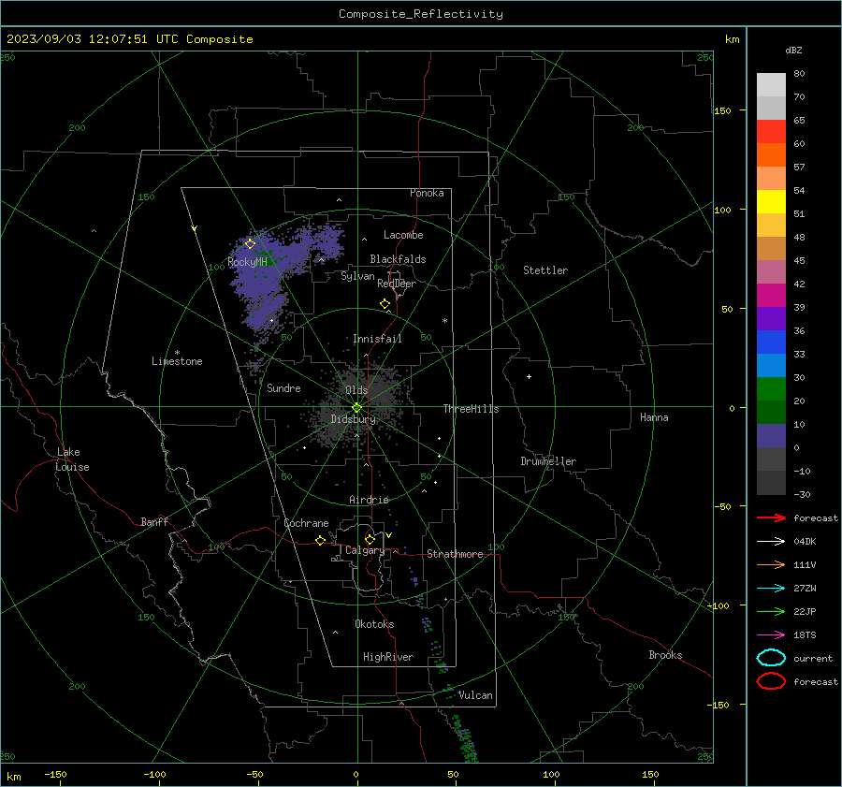Click the Composite_Reflectivity title
This screenshot has height=787, width=842.
click(421, 14)
